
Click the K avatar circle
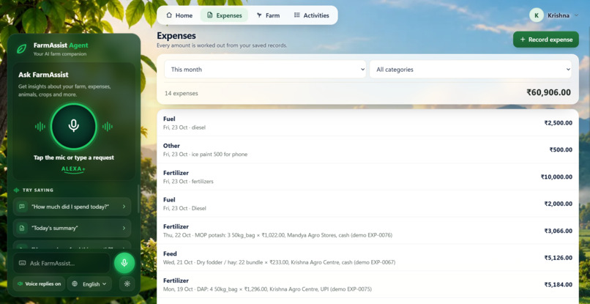tap(536, 15)
